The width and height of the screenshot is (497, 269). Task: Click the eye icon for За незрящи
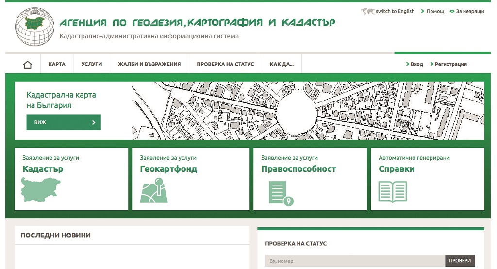pyautogui.click(x=452, y=12)
